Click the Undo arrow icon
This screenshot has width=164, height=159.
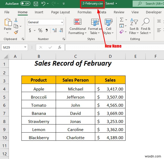[x=43, y=4]
